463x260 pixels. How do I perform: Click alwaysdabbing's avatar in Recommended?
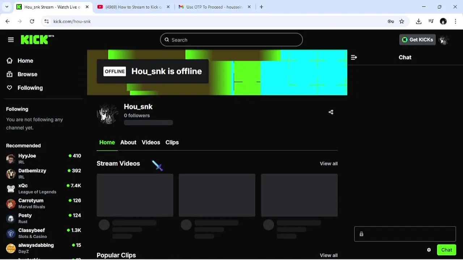pyautogui.click(x=11, y=248)
